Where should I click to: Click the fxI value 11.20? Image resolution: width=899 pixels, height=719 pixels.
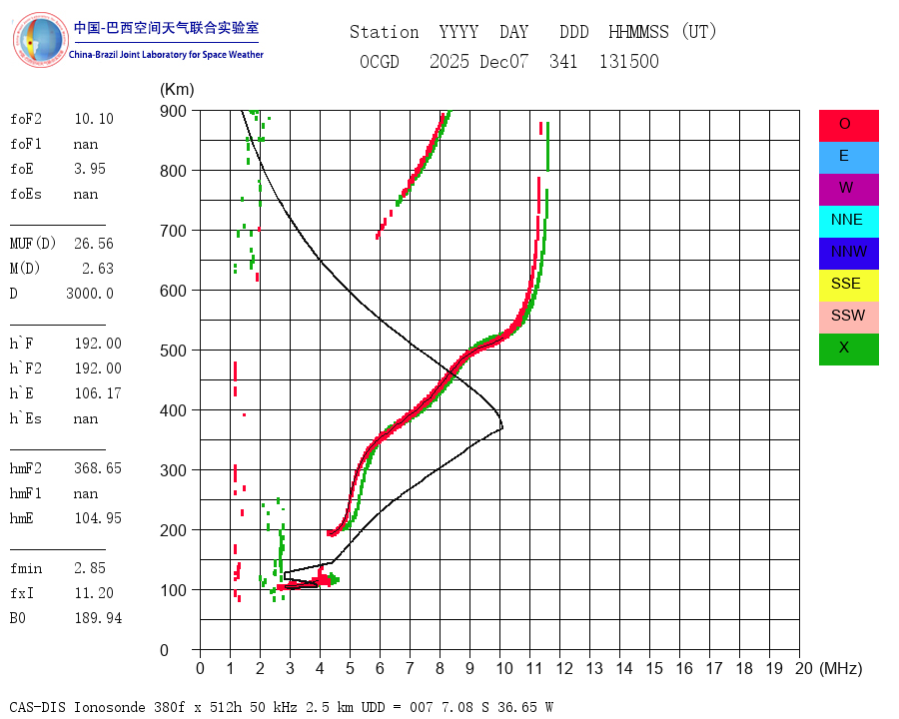pos(94,593)
